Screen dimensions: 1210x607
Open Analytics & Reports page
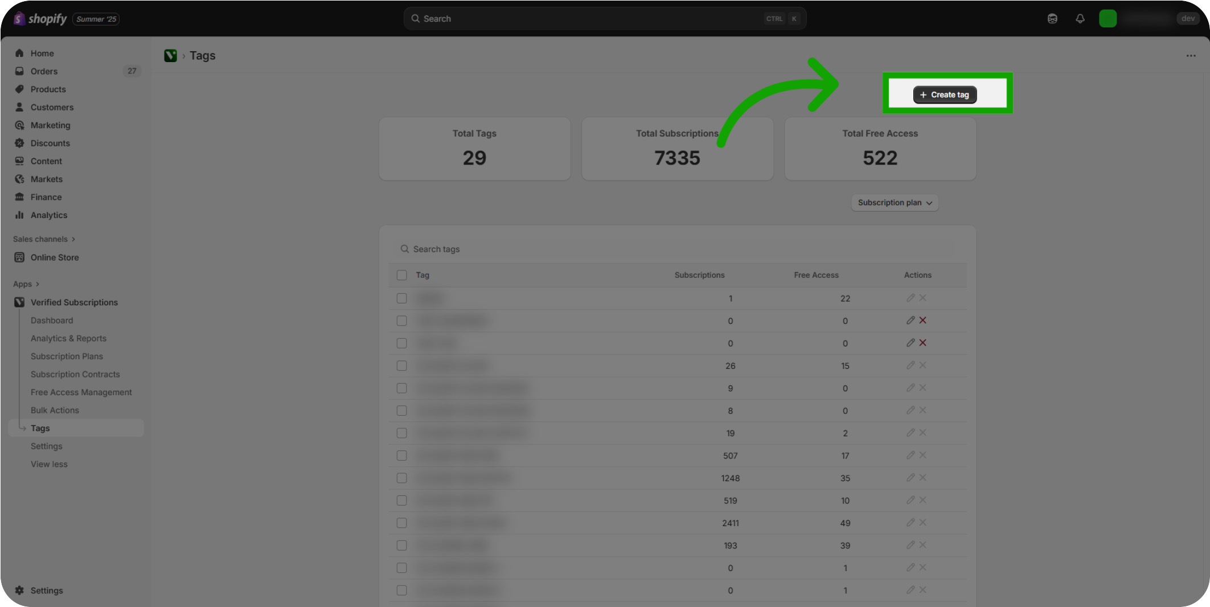coord(68,338)
